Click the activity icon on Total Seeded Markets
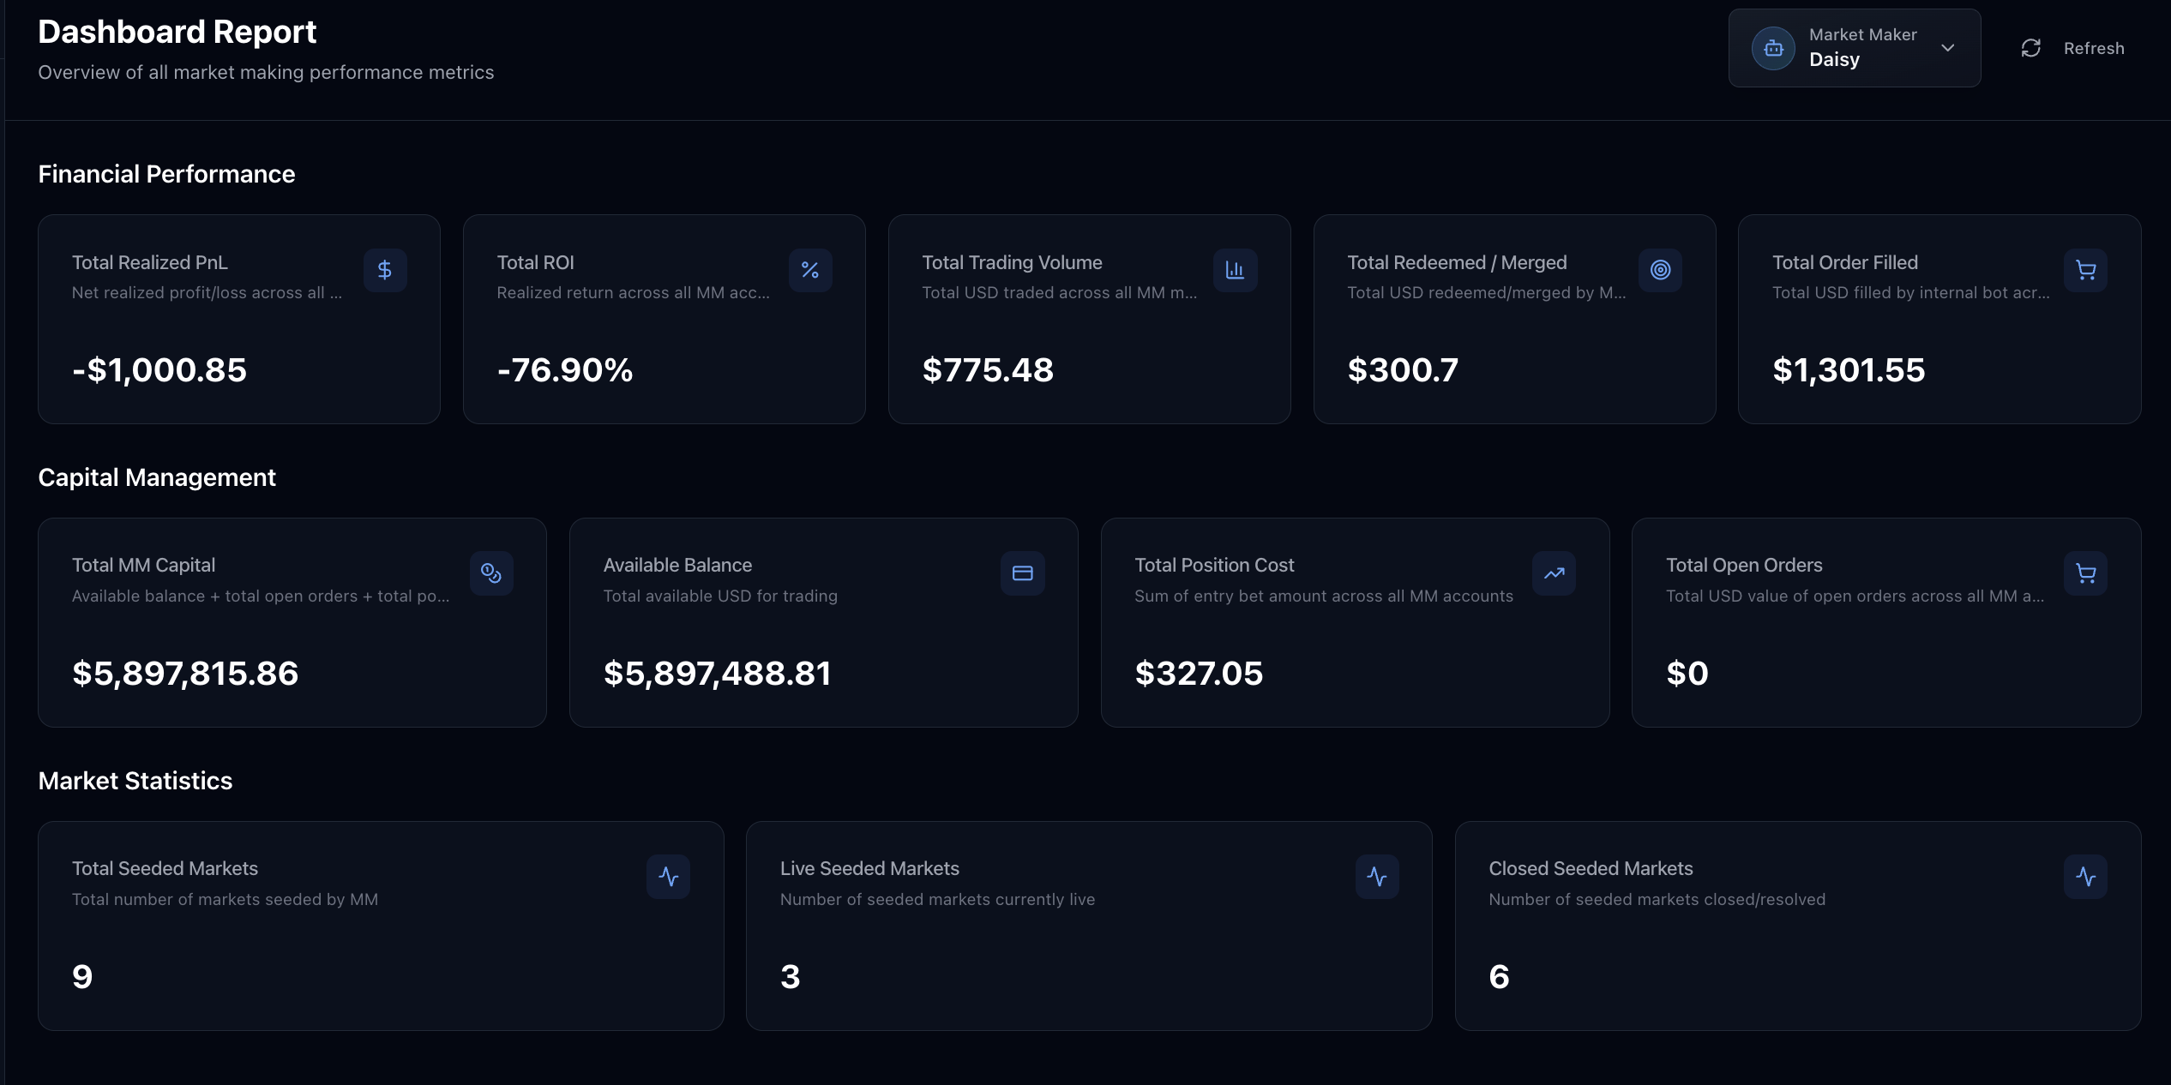 coord(668,877)
